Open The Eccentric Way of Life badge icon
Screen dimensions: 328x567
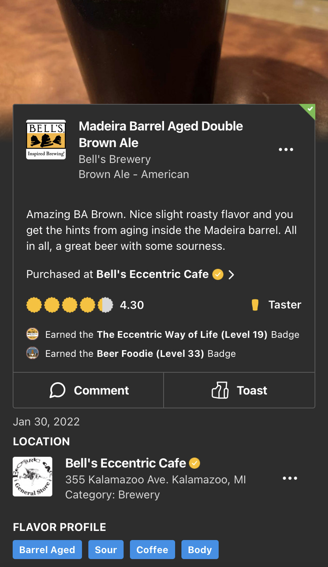click(32, 334)
